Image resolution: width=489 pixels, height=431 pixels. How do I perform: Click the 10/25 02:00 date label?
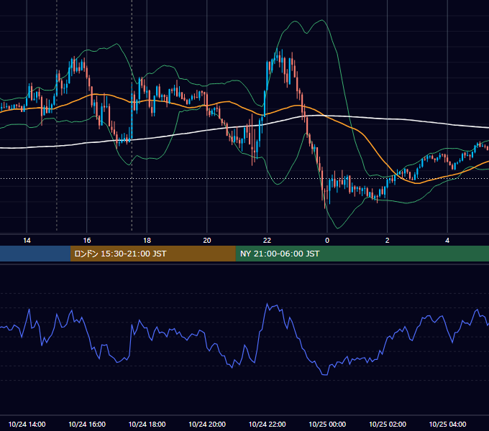coord(388,424)
